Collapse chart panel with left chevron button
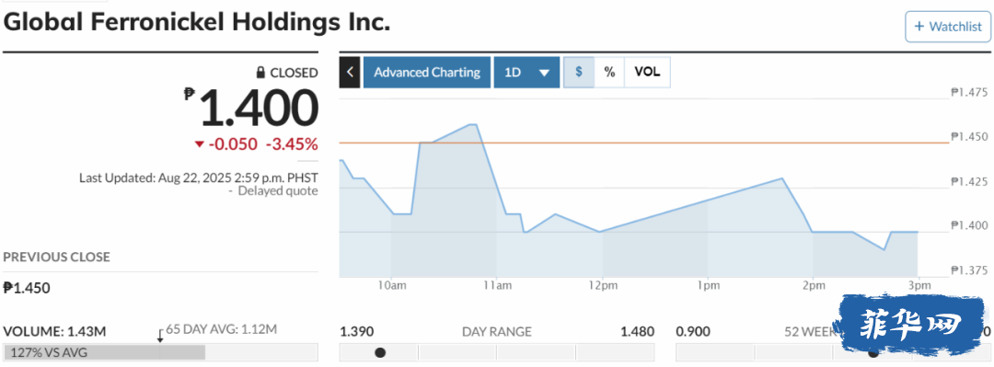994x367 pixels. coord(350,73)
